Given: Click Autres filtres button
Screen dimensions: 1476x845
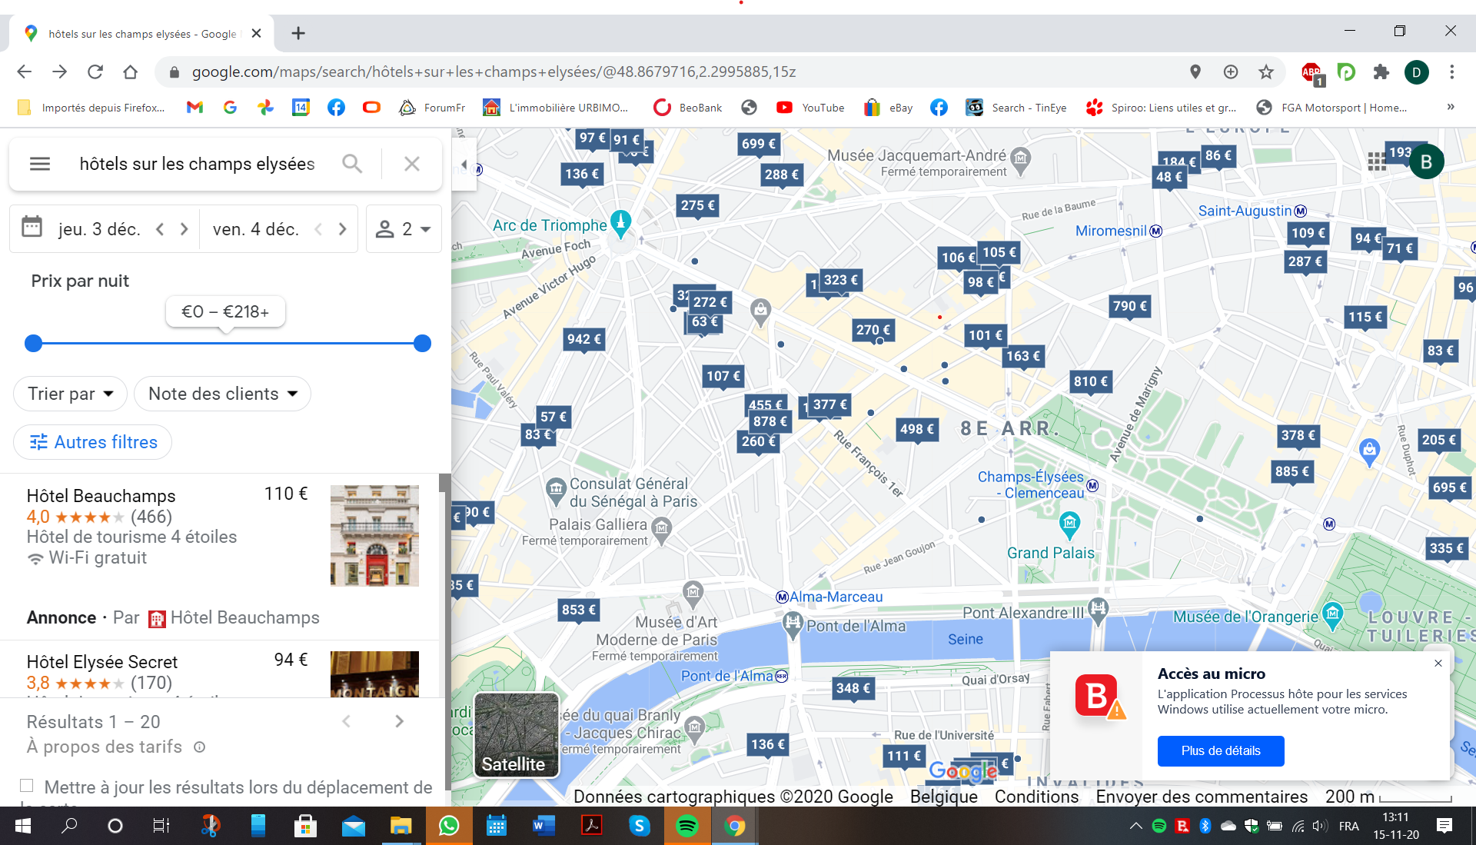Looking at the screenshot, I should [93, 442].
